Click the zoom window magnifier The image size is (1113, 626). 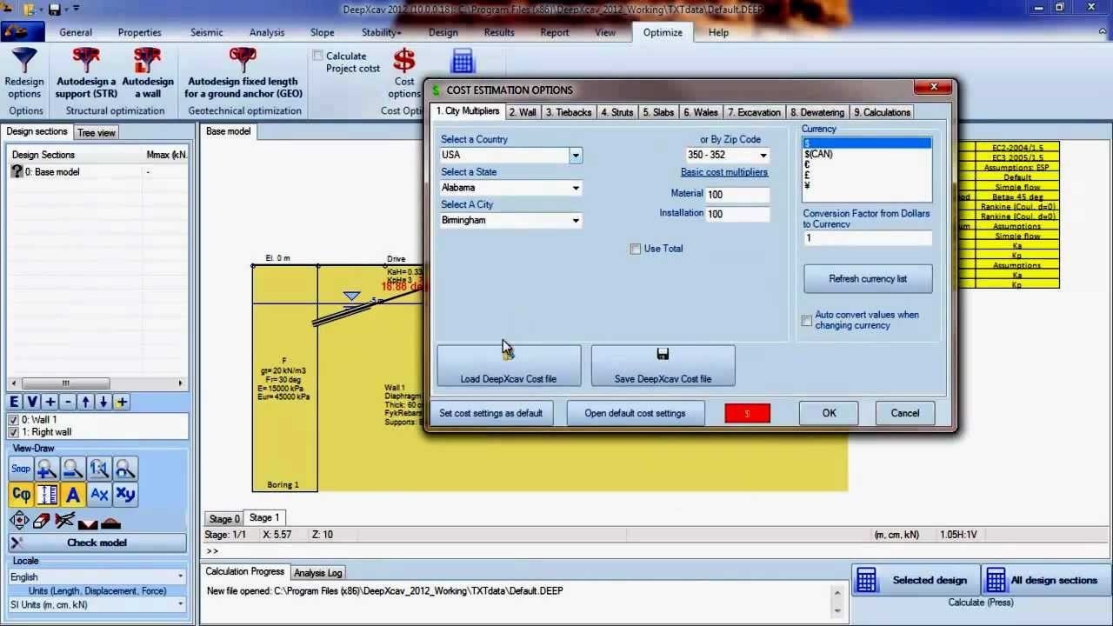click(x=125, y=469)
